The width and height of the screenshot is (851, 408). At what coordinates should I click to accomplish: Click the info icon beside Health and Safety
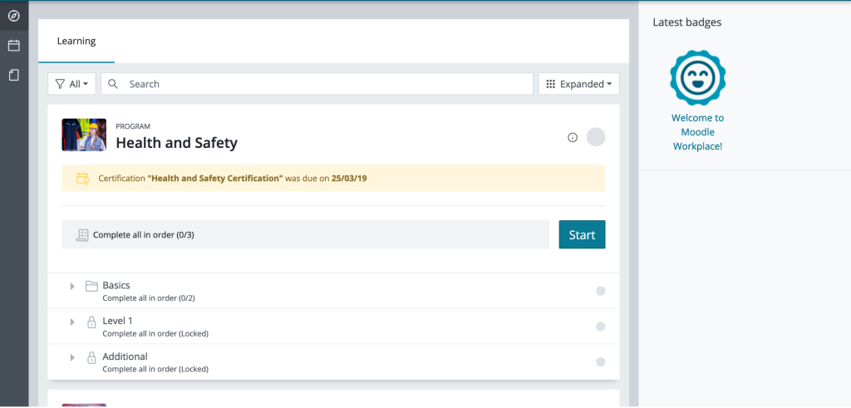click(x=573, y=138)
